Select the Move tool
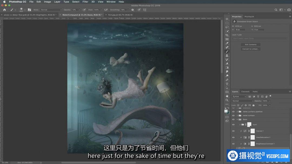The height and width of the screenshot is (164, 292). pyautogui.click(x=227, y=19)
